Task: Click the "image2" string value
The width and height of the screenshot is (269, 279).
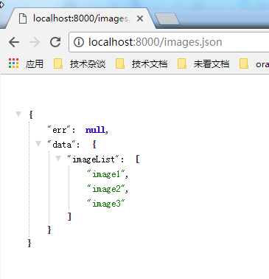Action: point(106,189)
